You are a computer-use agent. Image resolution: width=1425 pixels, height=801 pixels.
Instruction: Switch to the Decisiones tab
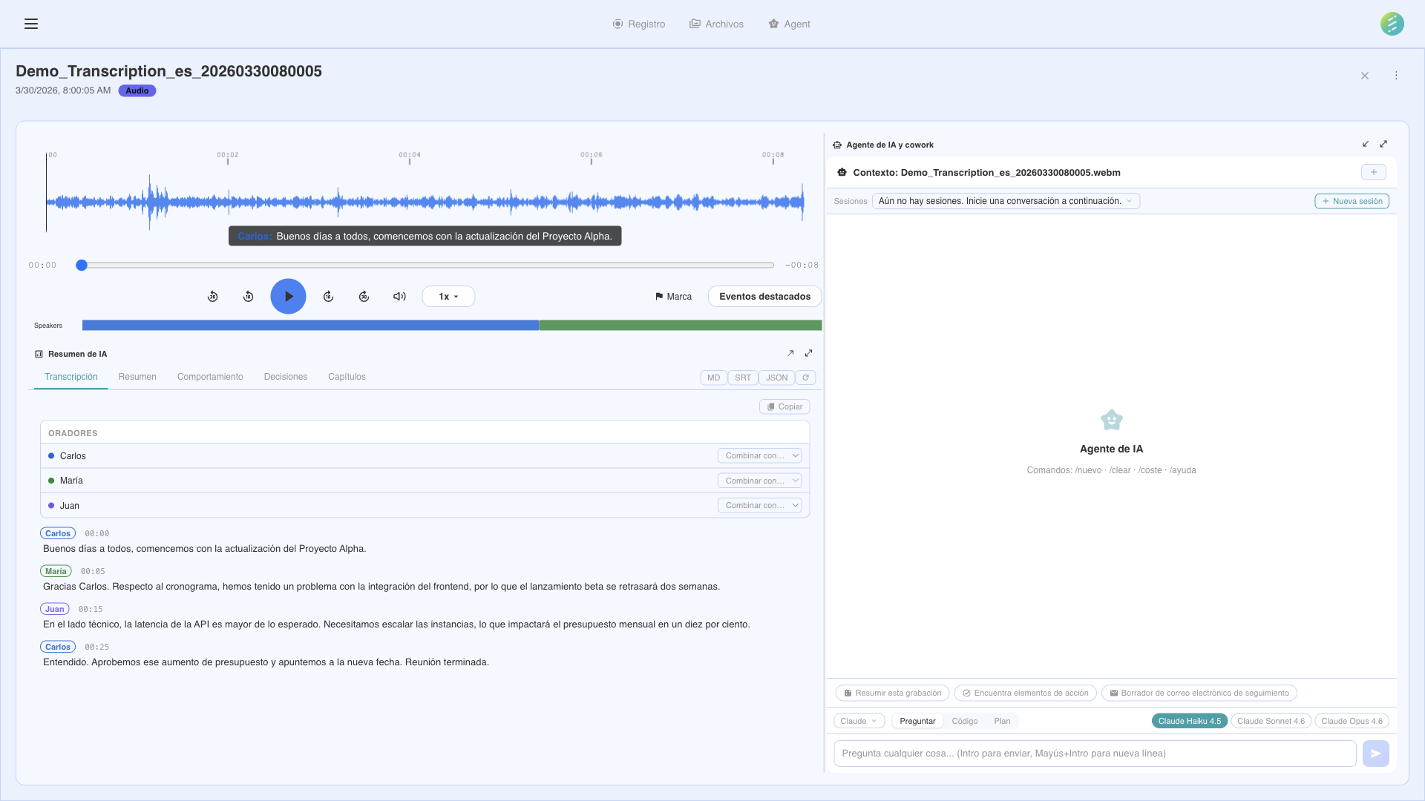[286, 377]
